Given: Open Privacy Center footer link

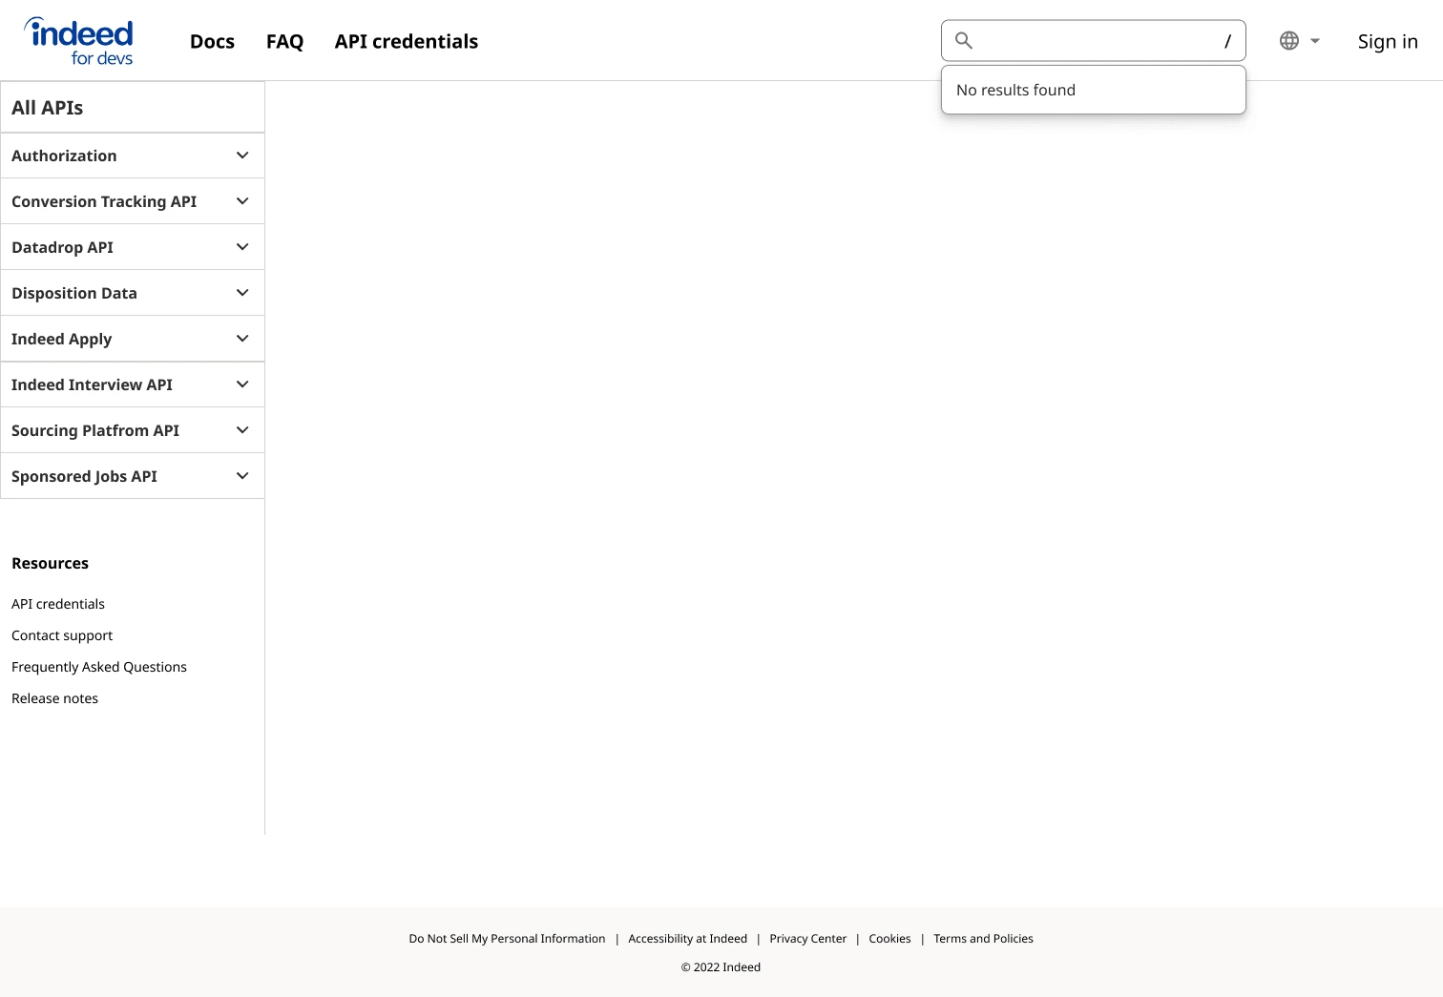Looking at the screenshot, I should 808,939.
